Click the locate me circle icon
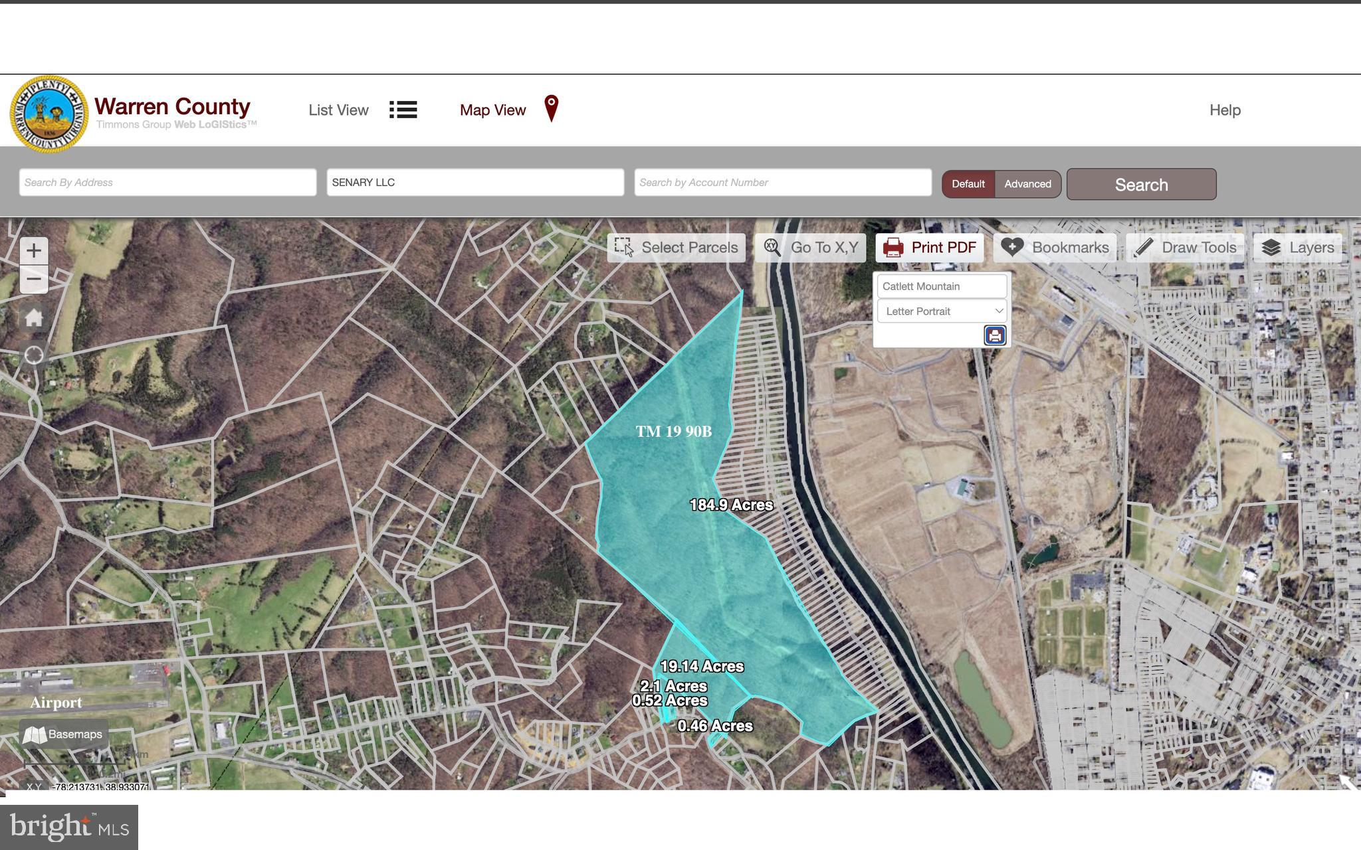This screenshot has width=1361, height=850. click(x=34, y=355)
